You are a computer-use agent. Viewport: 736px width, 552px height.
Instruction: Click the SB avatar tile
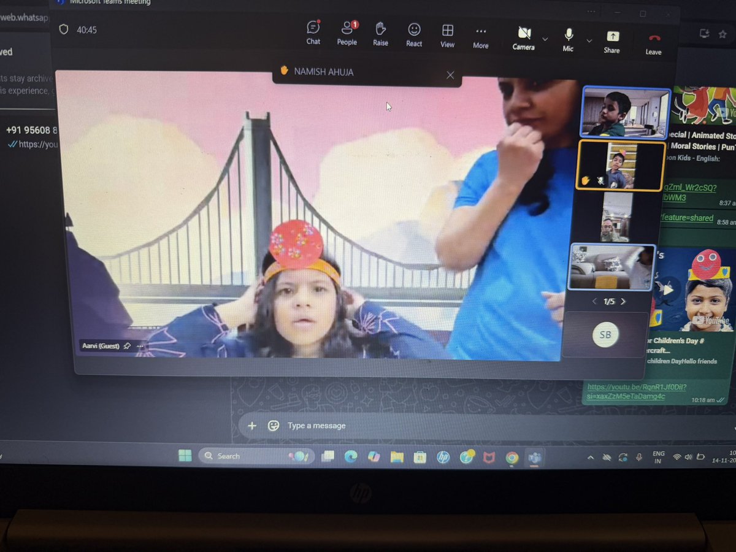tap(605, 334)
